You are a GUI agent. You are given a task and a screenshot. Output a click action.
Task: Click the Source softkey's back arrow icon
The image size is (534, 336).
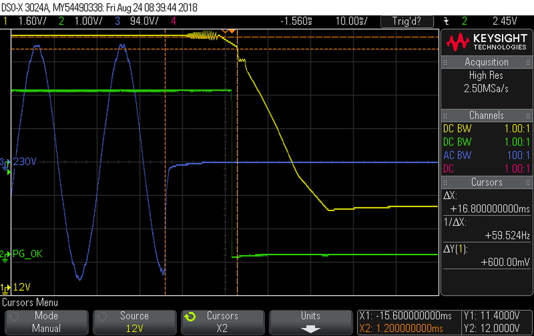[x=102, y=317]
